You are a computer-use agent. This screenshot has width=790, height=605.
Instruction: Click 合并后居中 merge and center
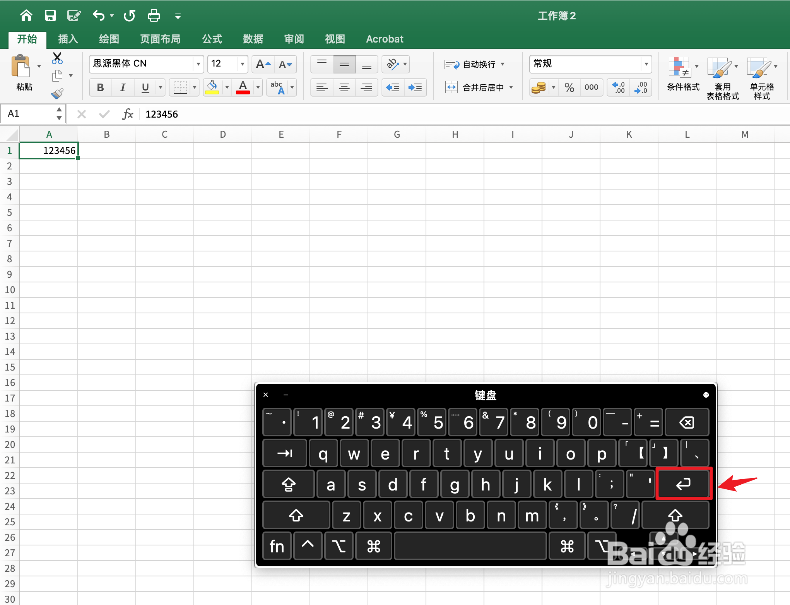pyautogui.click(x=475, y=87)
